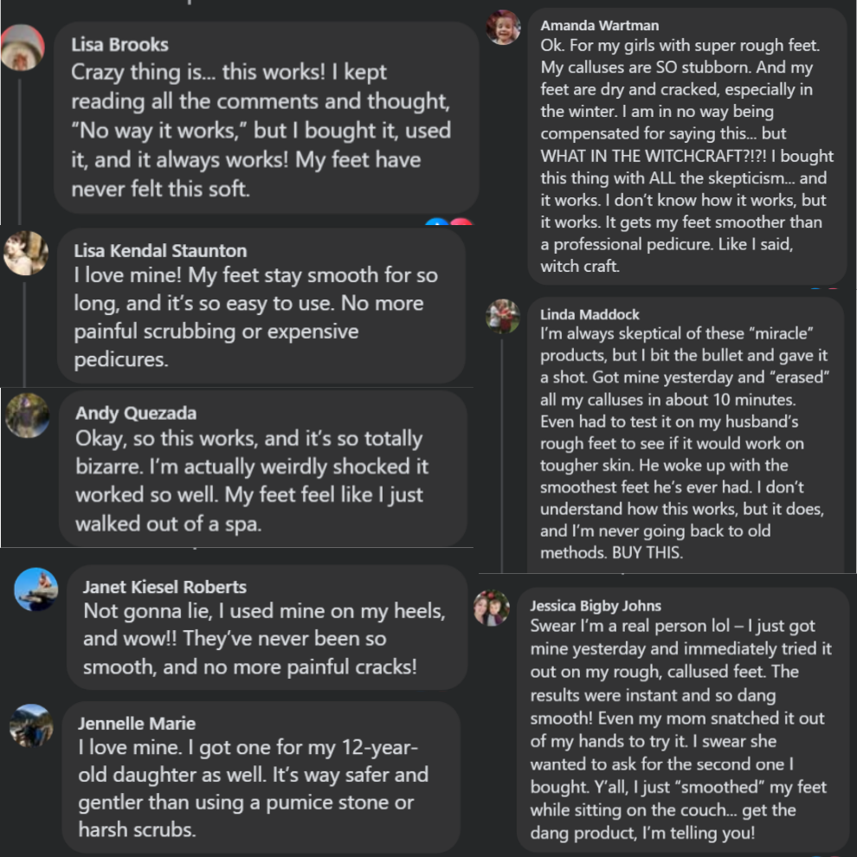Click Lisa Brooks' profile picture

point(22,48)
